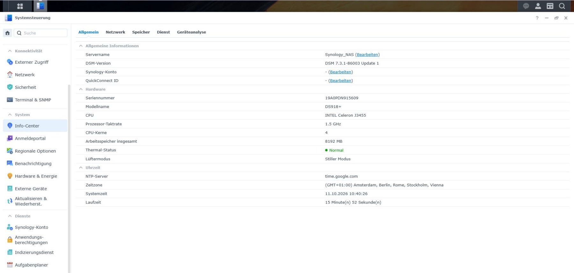Viewport: 574px width, 273px height.
Task: Open the window help question mark
Action: (537, 18)
